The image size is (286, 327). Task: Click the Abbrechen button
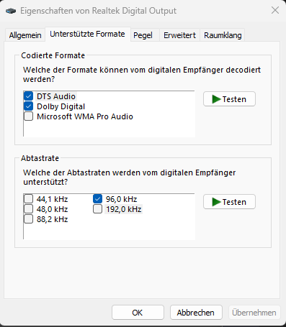(196, 313)
